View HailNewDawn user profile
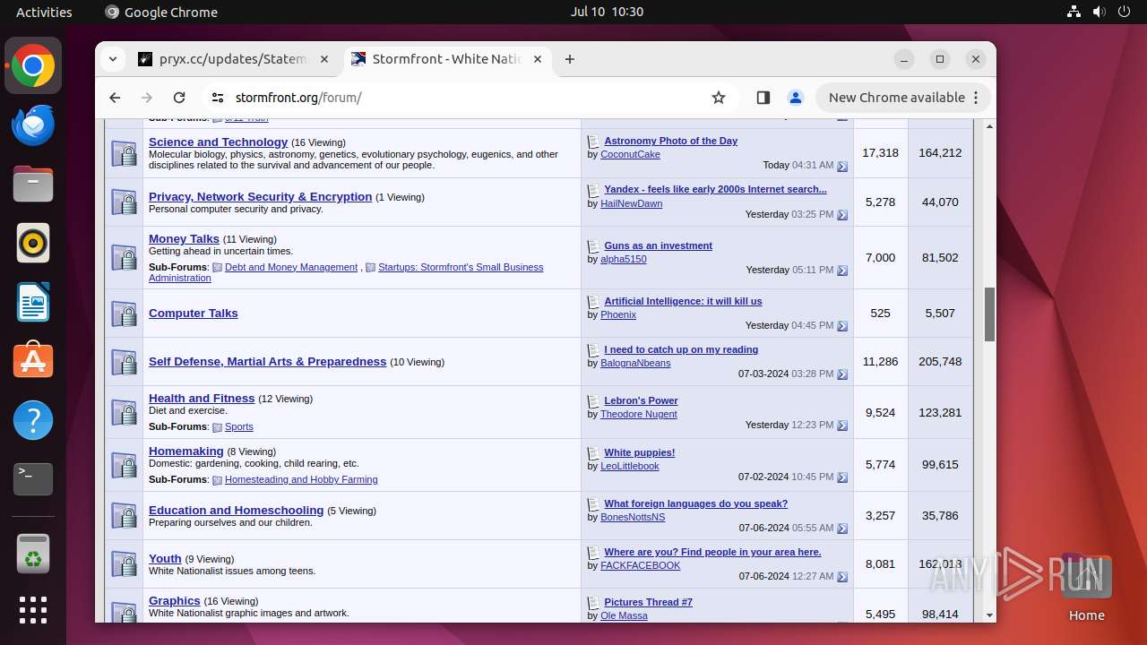Screen dimensions: 1147x645 coord(631,203)
